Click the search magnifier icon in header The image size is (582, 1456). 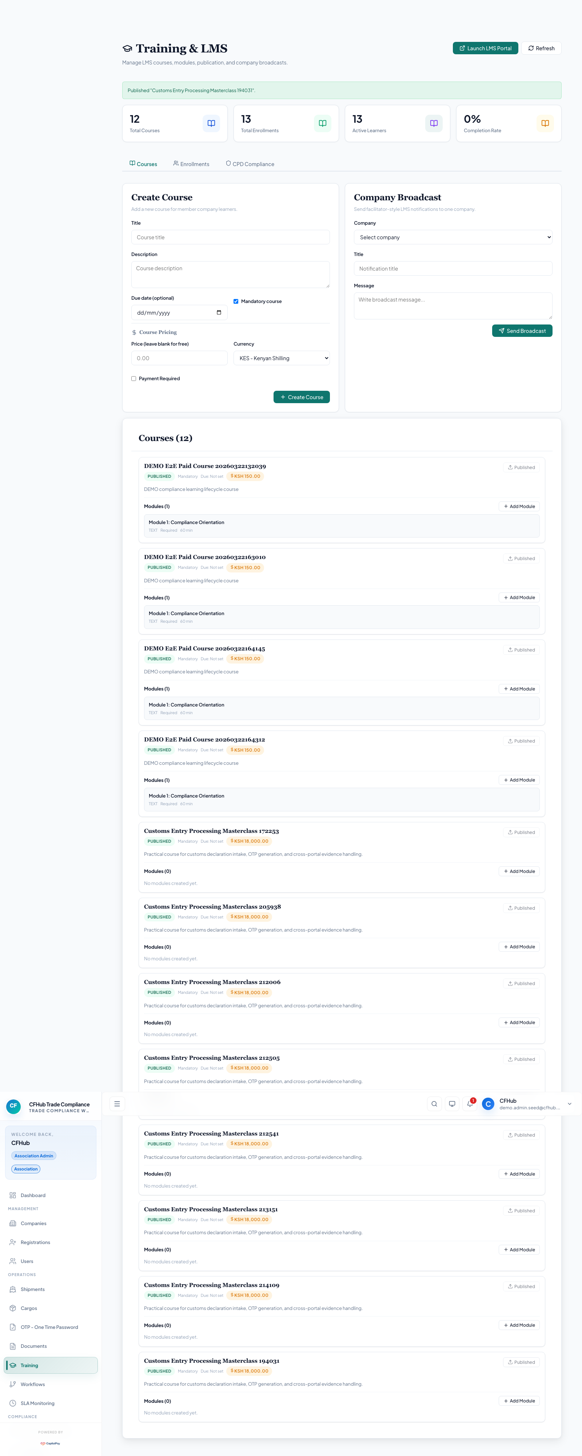click(434, 1104)
